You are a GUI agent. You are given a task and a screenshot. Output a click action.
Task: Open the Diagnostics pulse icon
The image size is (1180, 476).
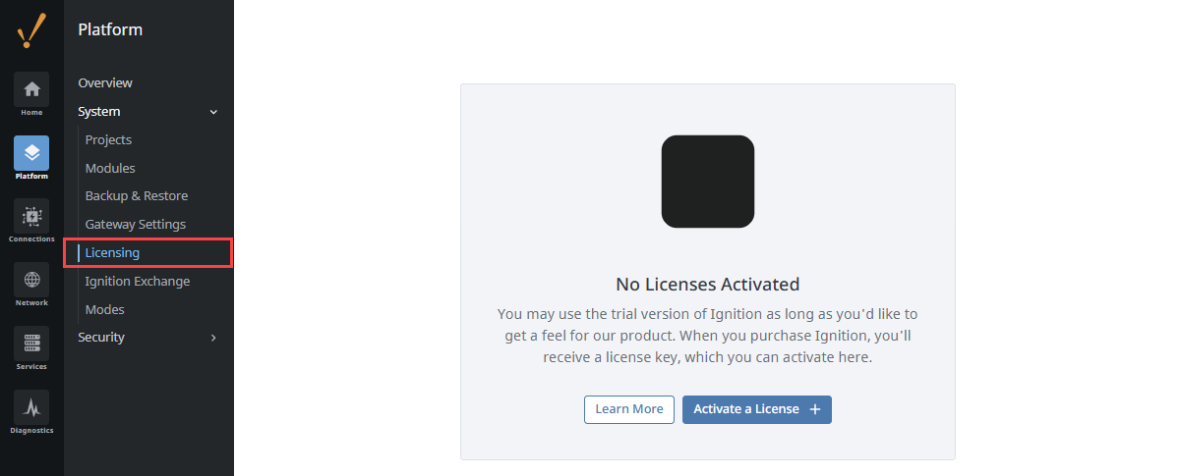tap(31, 407)
